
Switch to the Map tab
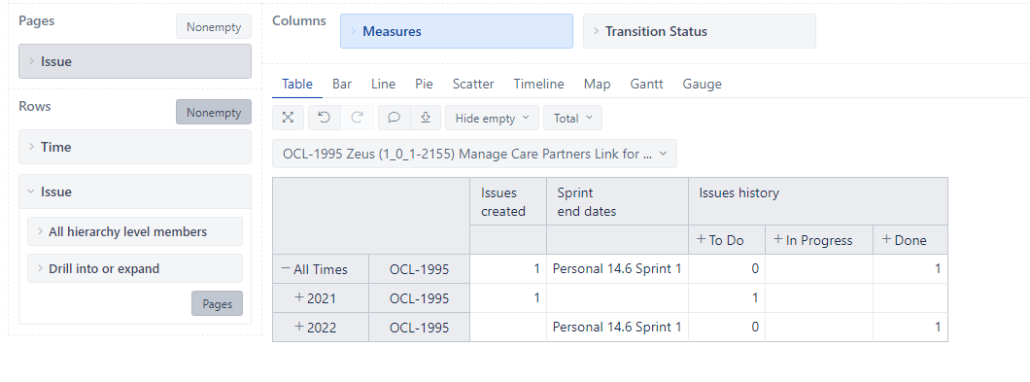(597, 84)
